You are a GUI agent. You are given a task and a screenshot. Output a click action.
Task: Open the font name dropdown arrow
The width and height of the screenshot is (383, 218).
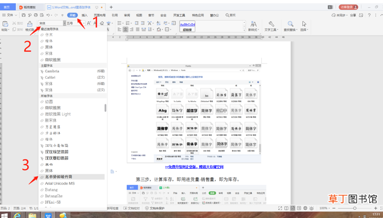click(65, 23)
